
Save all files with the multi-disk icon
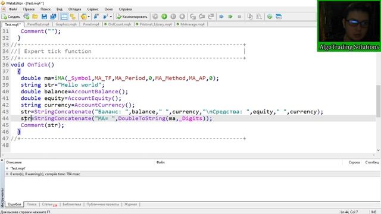[x=53, y=17]
